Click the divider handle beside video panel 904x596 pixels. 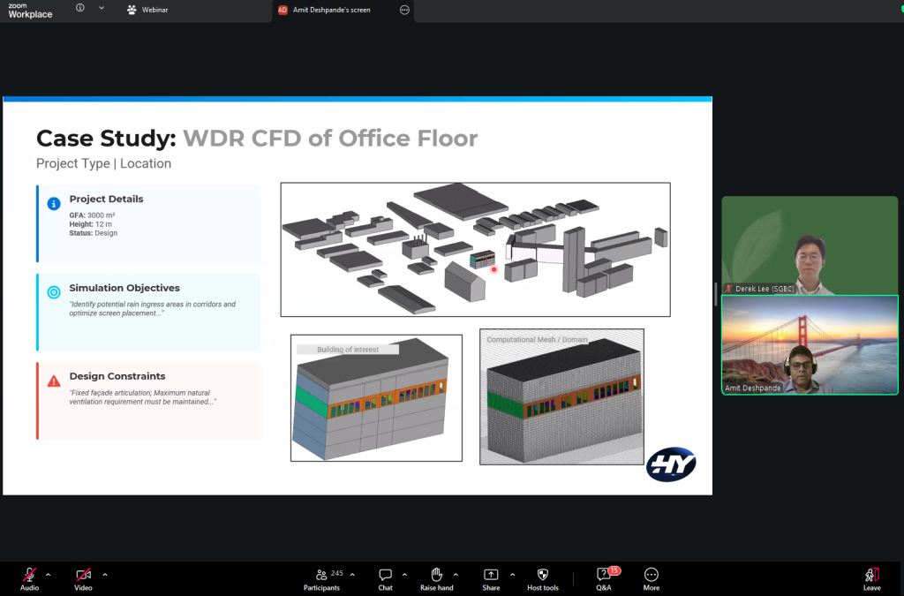tap(716, 295)
